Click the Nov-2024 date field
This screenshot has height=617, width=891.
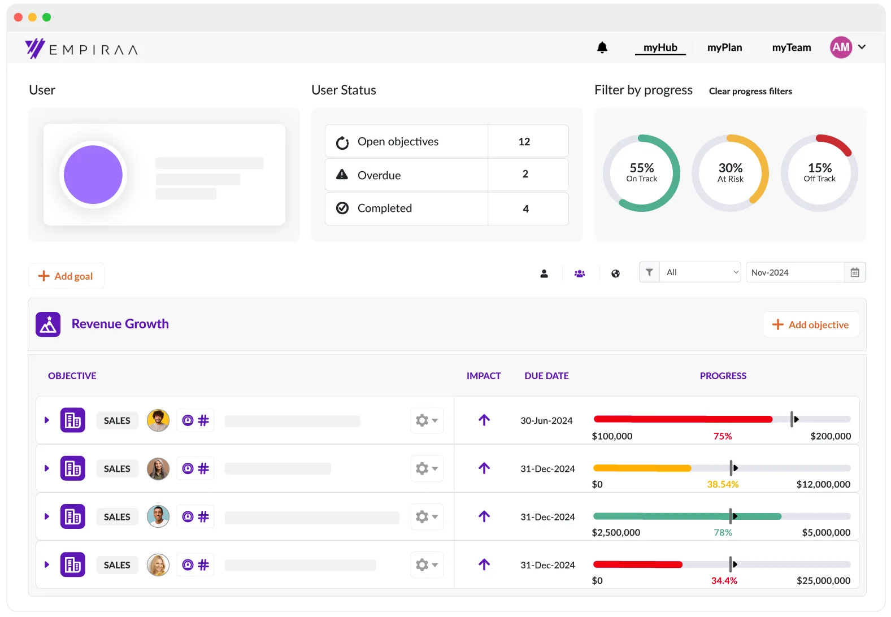pyautogui.click(x=794, y=272)
